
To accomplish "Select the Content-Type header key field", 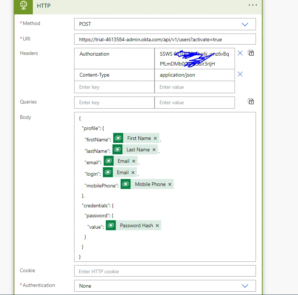I will (114, 75).
